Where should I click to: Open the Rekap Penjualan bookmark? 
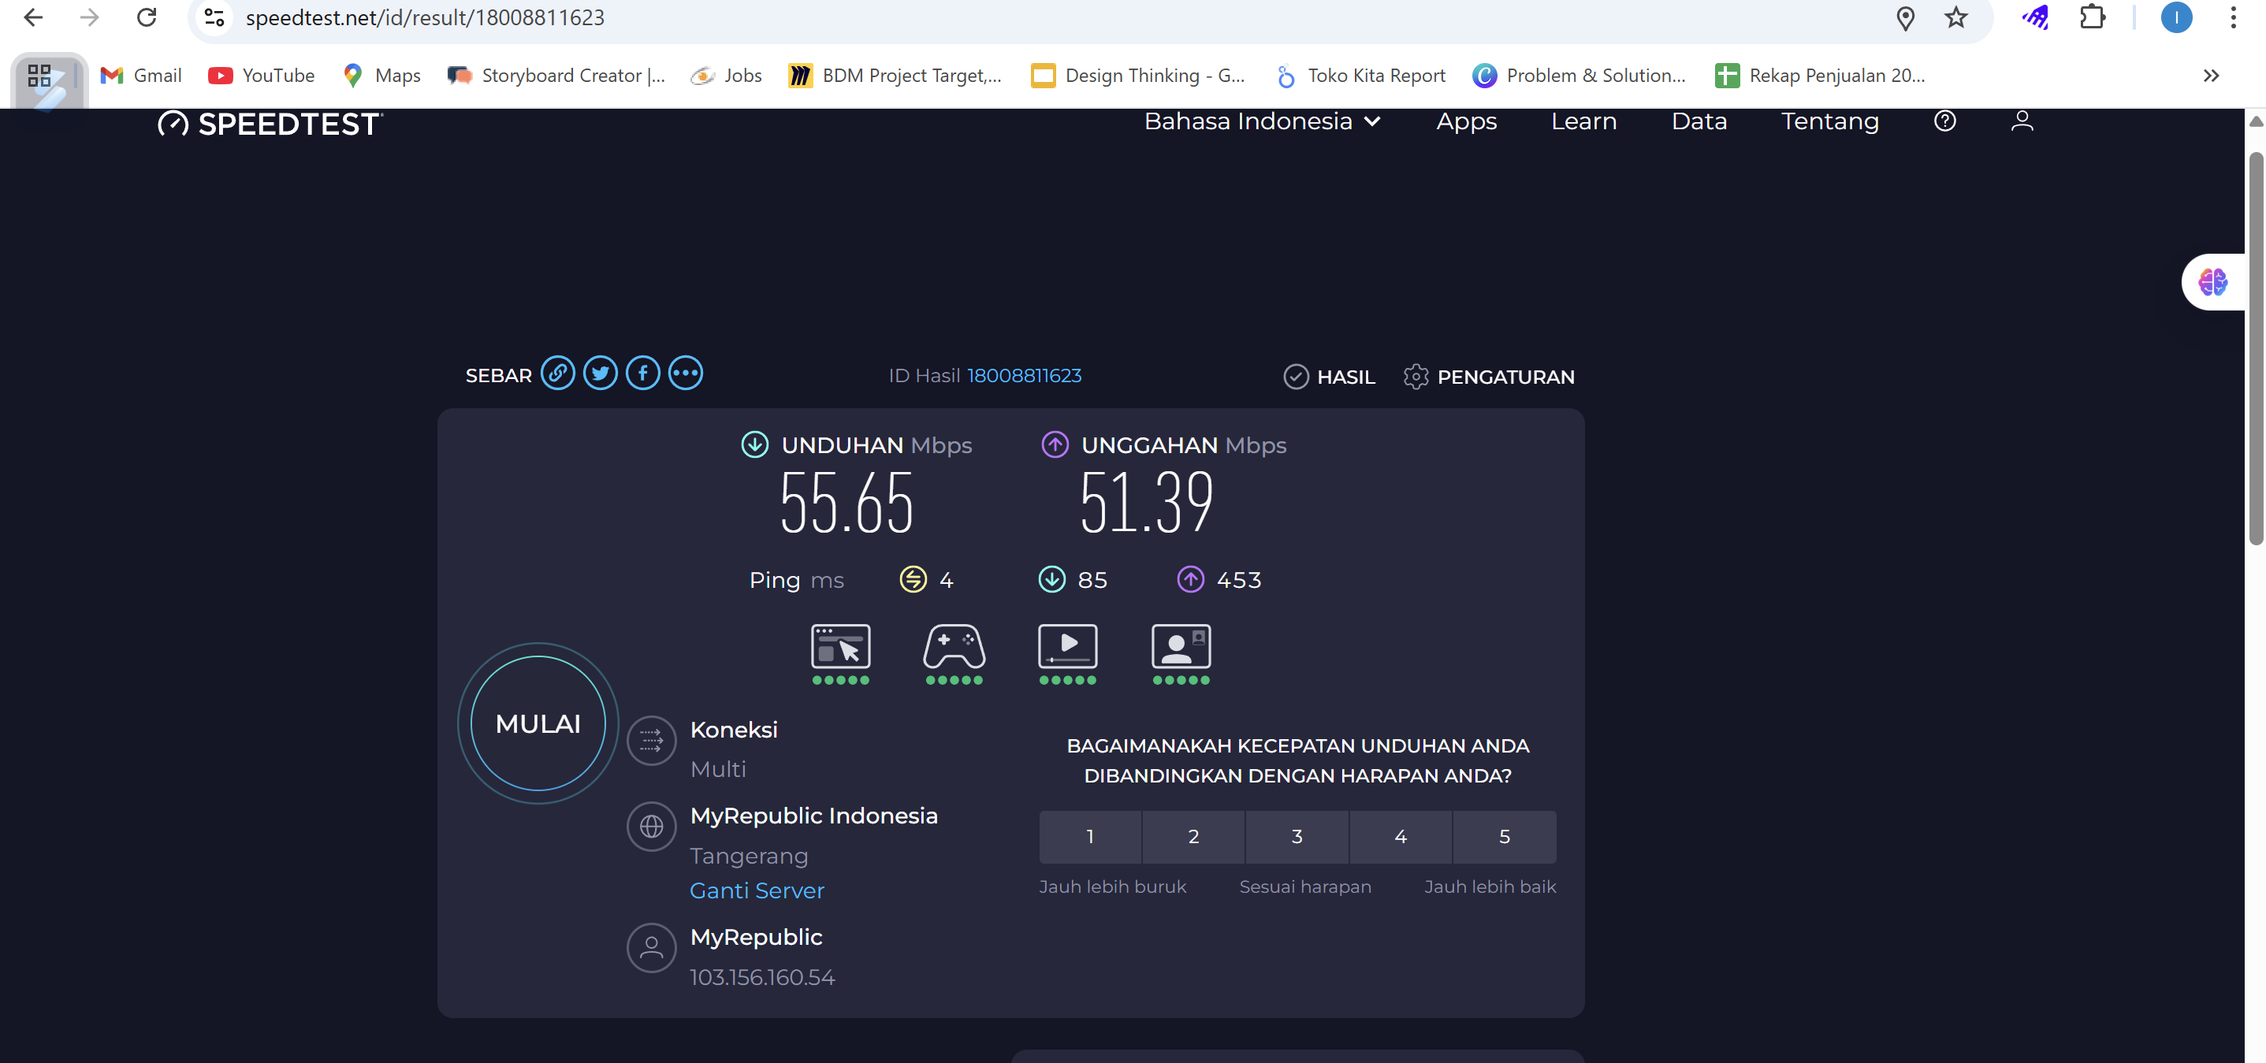click(1820, 76)
